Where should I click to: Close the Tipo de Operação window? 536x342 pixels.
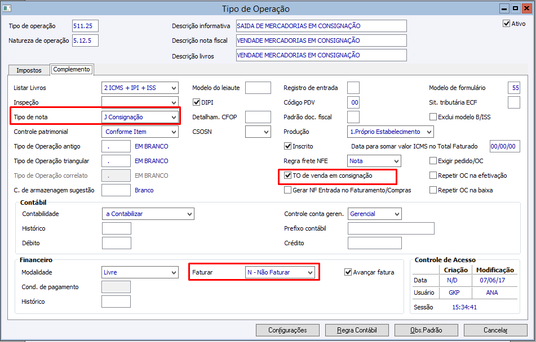pos(526,8)
